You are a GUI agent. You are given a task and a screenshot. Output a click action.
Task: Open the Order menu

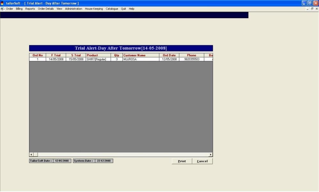[9, 9]
